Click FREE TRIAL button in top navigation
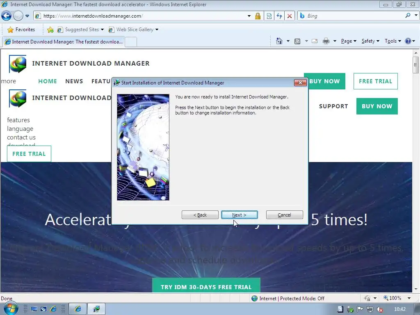The width and height of the screenshot is (420, 315). pyautogui.click(x=376, y=81)
